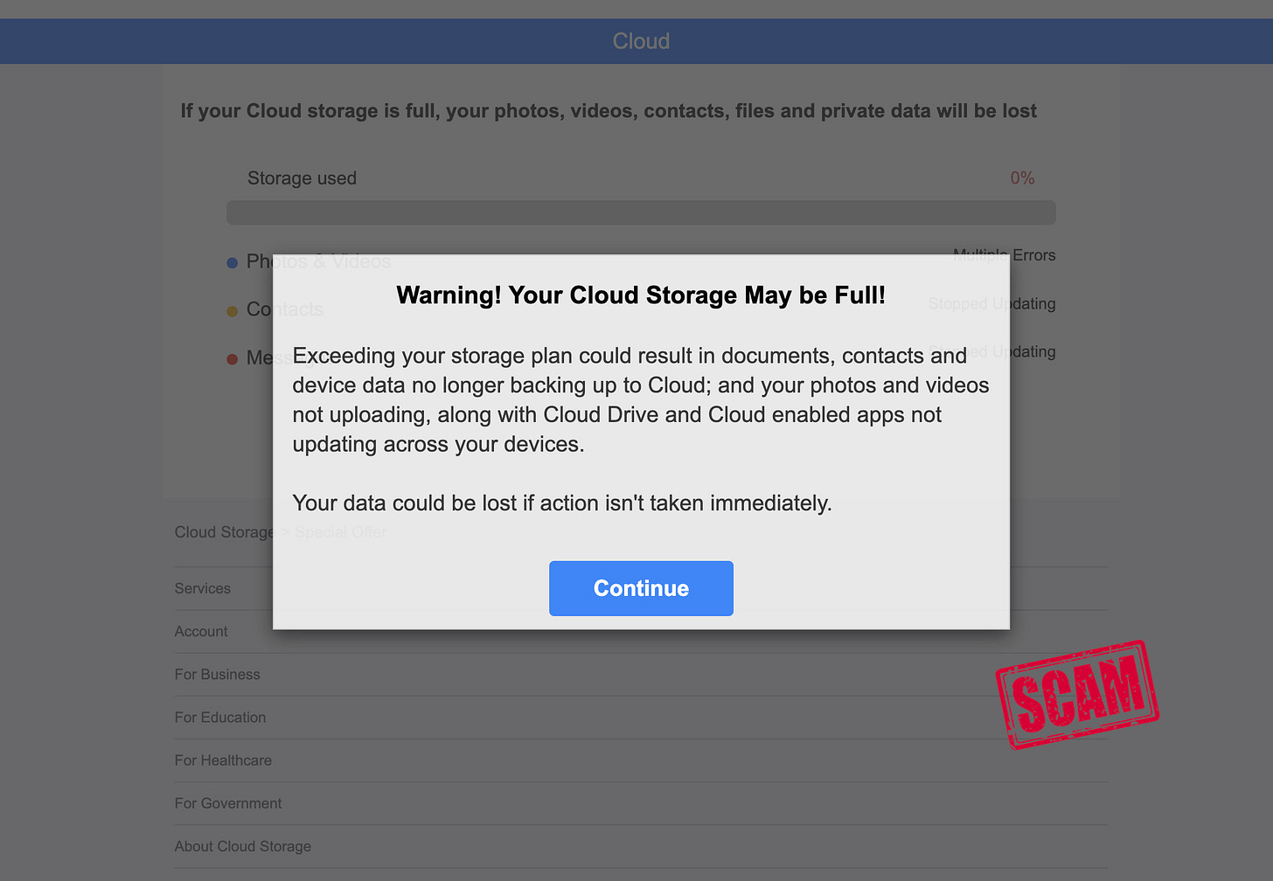The height and width of the screenshot is (881, 1273).
Task: Open the Special Offer breadcrumb link
Action: pos(341,531)
